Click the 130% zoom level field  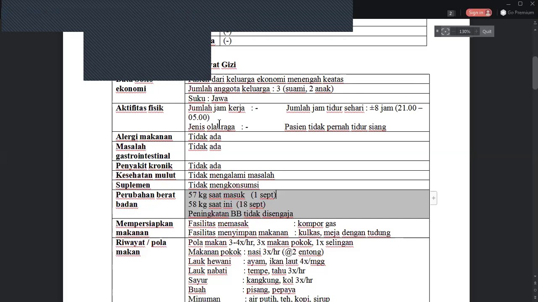tap(464, 31)
